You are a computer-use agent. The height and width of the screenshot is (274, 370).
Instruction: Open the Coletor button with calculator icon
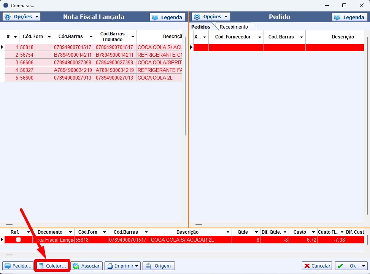[52, 266]
